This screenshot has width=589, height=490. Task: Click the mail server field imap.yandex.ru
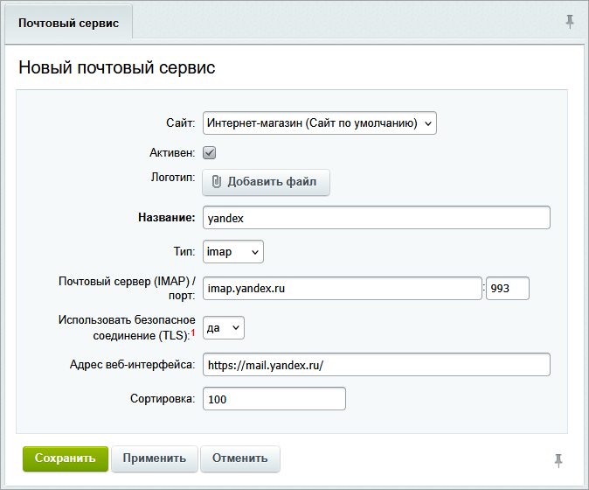(x=342, y=288)
